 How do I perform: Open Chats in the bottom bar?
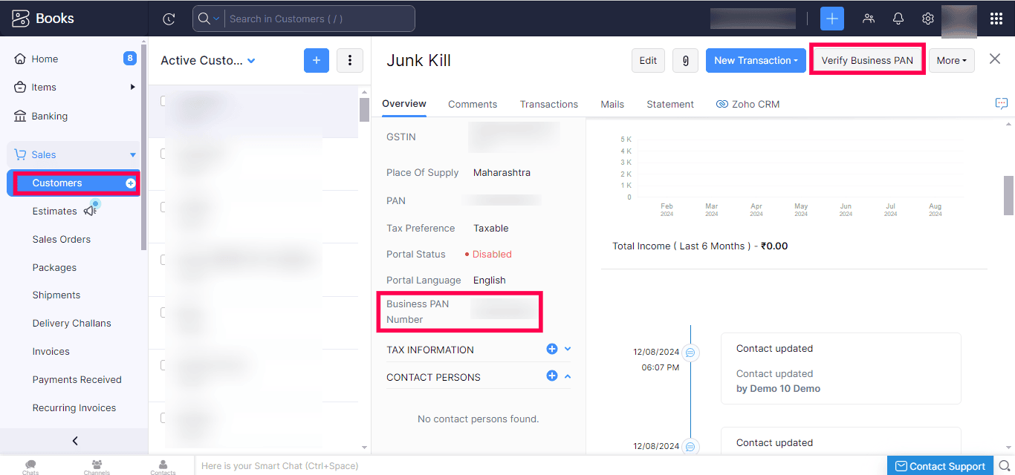[30, 466]
